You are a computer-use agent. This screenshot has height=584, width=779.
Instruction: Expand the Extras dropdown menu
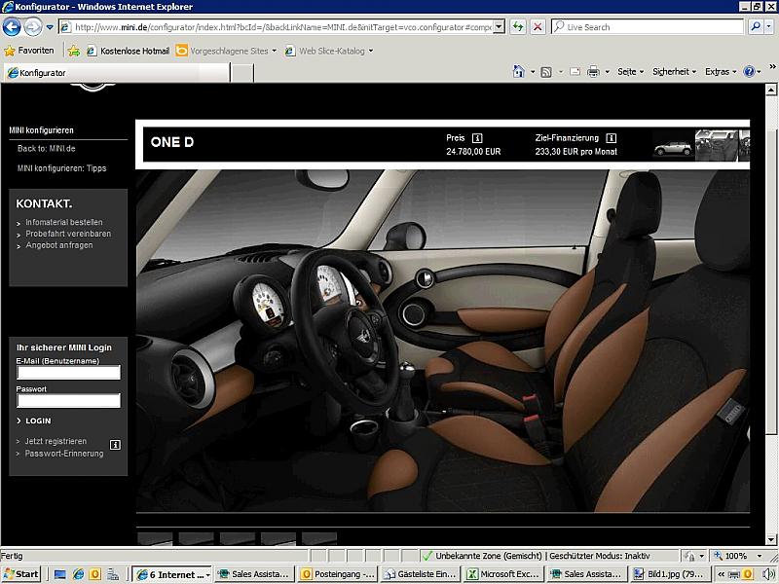click(720, 72)
